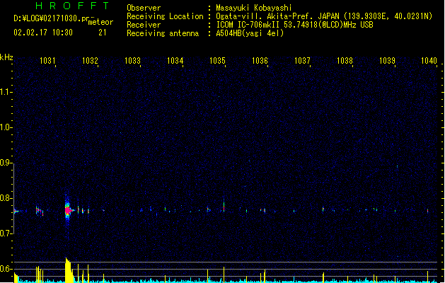The height and width of the screenshot is (283, 445).
Task: Click the meteor count label
Action: [100, 22]
